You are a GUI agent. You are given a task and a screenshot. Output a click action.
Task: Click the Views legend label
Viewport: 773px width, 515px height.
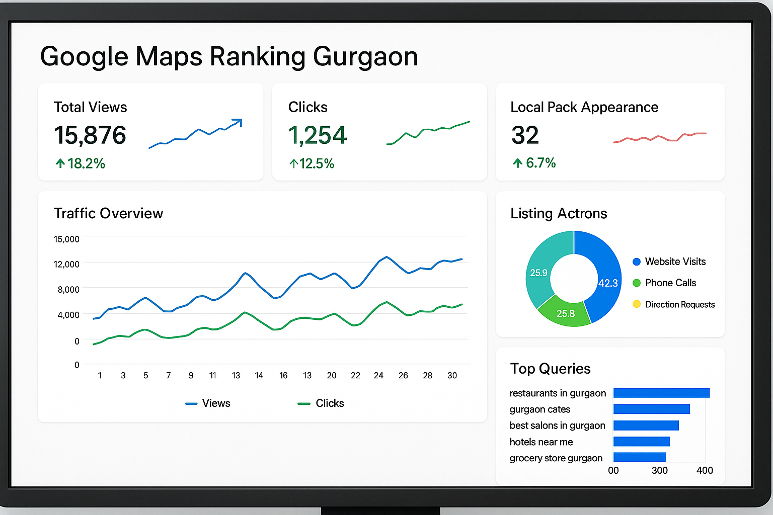click(x=216, y=403)
